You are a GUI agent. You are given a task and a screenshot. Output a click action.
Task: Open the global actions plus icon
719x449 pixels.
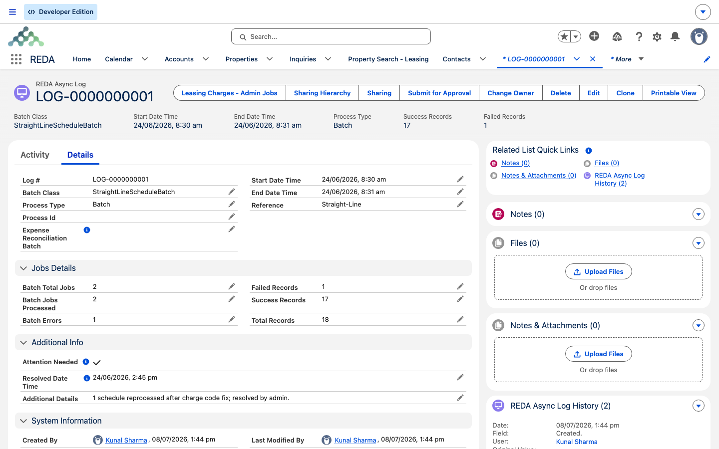click(594, 36)
